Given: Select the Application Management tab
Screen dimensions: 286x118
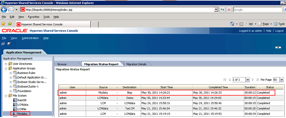Looking at the screenshot, I should pos(24,53).
